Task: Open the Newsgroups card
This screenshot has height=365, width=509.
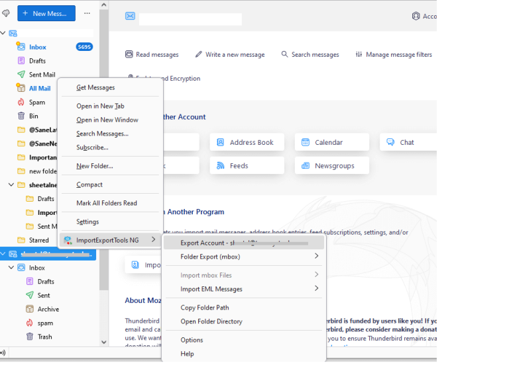Action: (x=331, y=166)
